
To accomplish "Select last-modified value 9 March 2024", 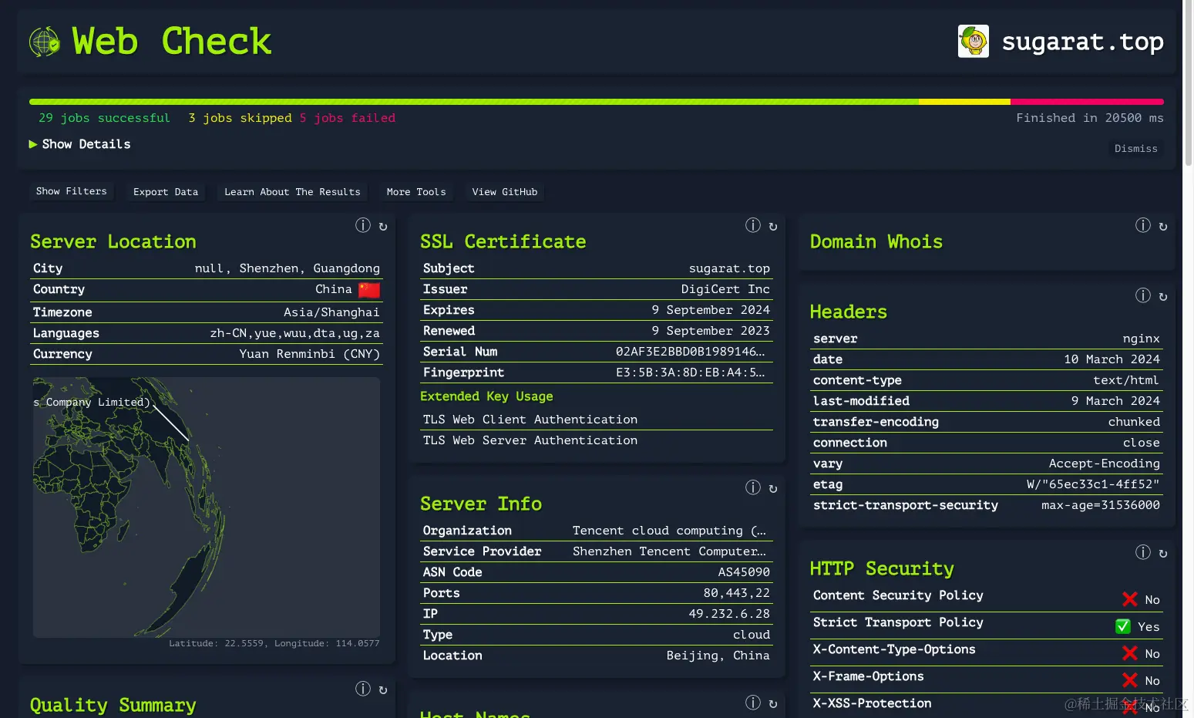I will [1115, 401].
